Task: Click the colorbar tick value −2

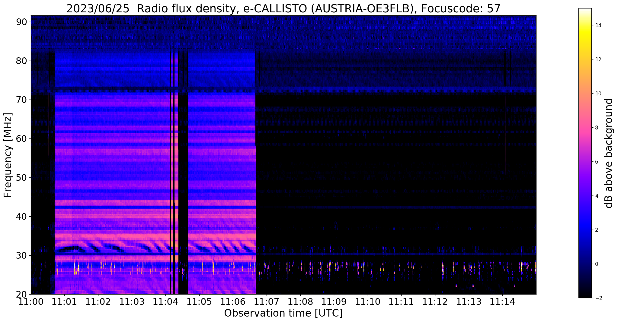Action: [x=598, y=298]
